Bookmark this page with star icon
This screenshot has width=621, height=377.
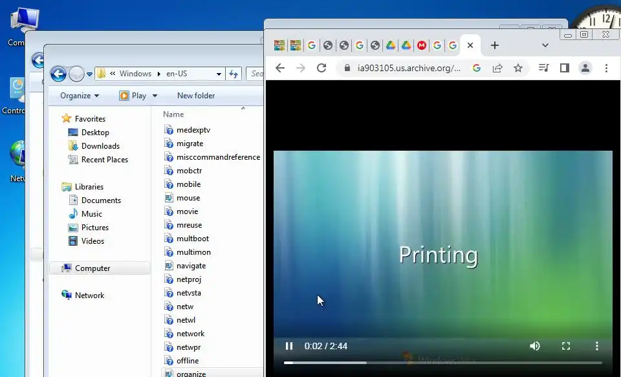click(x=518, y=68)
